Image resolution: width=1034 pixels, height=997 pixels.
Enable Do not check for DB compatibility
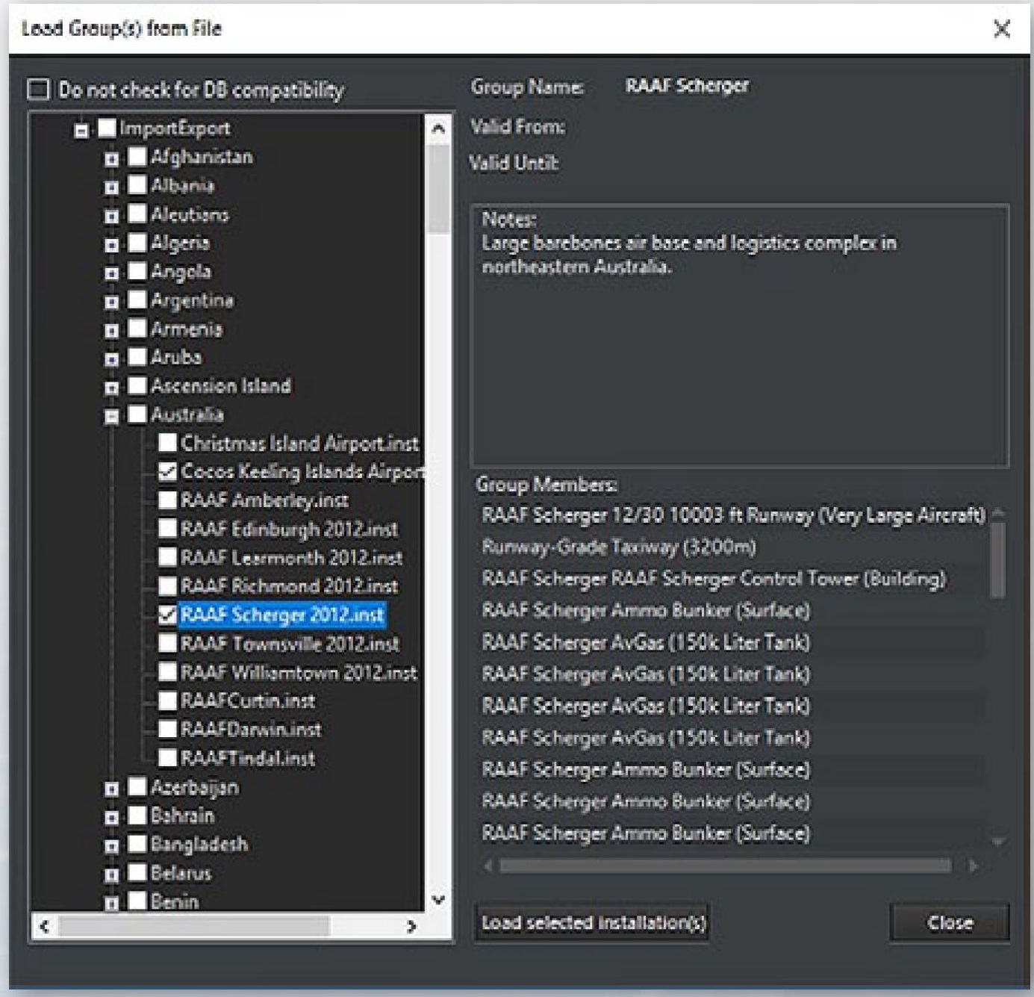[38, 90]
